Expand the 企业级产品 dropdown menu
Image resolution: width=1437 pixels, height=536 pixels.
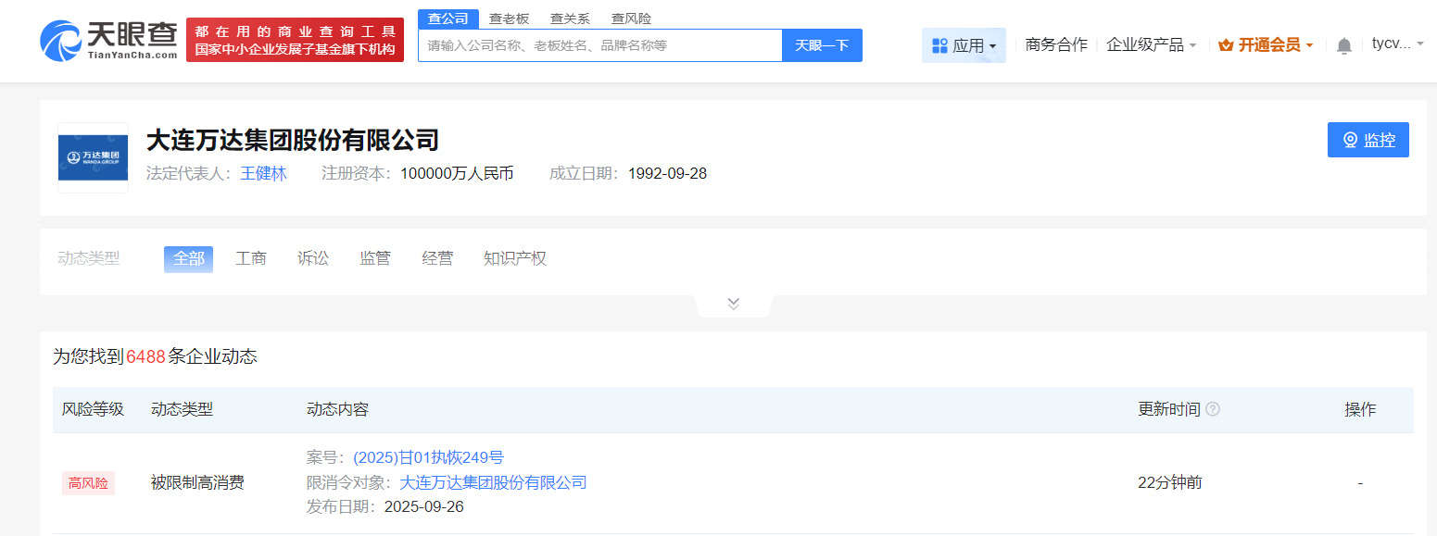[x=1152, y=44]
